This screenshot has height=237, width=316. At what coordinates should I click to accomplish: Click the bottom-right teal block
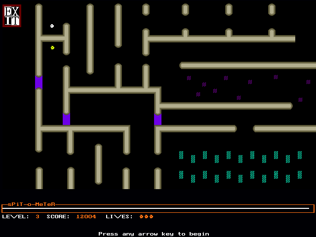(x=300, y=175)
